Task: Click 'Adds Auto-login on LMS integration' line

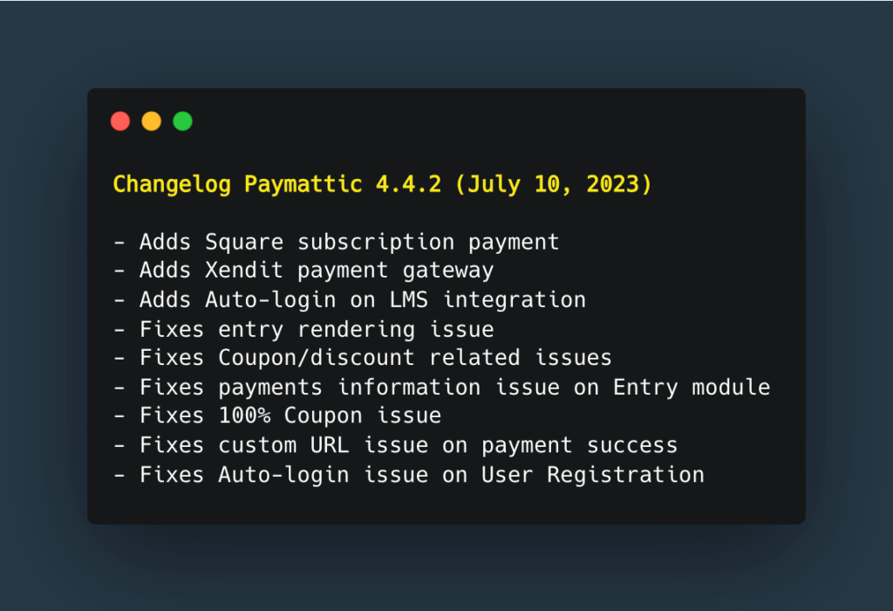Action: pos(349,299)
